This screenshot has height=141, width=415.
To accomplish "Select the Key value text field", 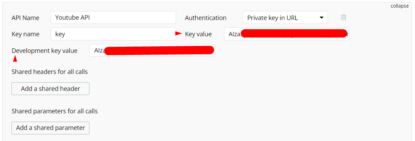I will tap(232, 34).
